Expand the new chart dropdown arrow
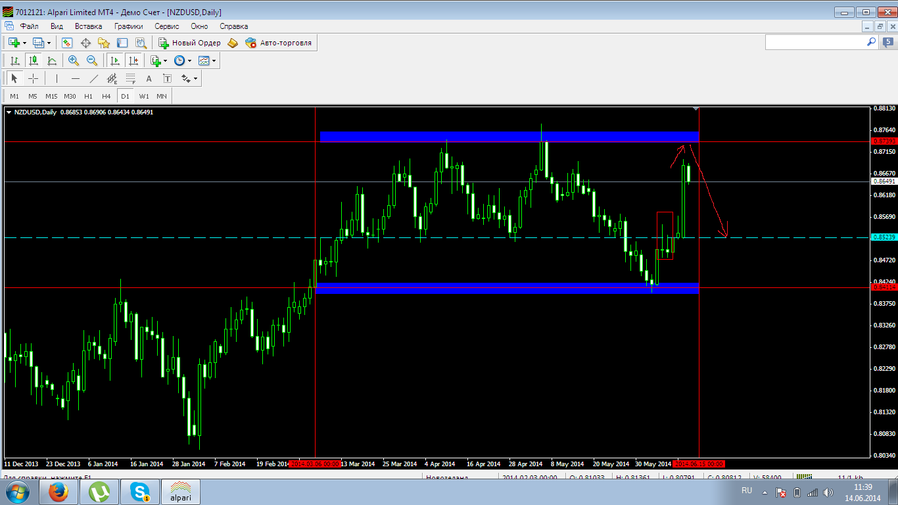The height and width of the screenshot is (505, 898). pyautogui.click(x=25, y=43)
